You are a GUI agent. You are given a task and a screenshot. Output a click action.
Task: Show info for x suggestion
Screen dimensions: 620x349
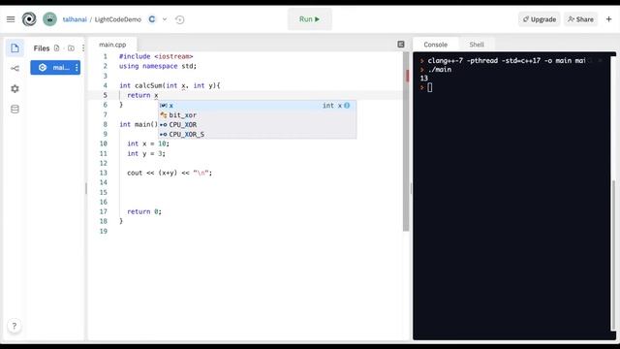tap(347, 106)
